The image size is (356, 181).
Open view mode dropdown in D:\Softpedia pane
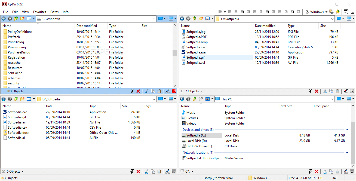34,99
